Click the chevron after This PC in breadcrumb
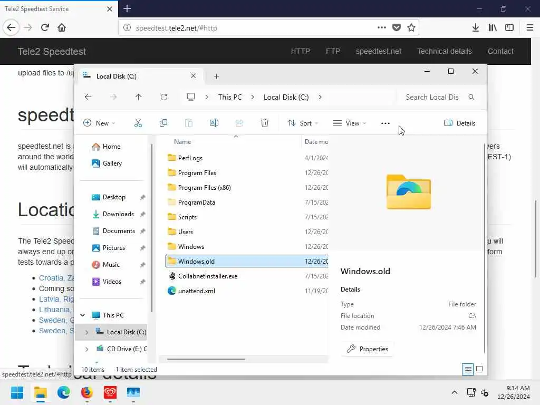 [253, 97]
